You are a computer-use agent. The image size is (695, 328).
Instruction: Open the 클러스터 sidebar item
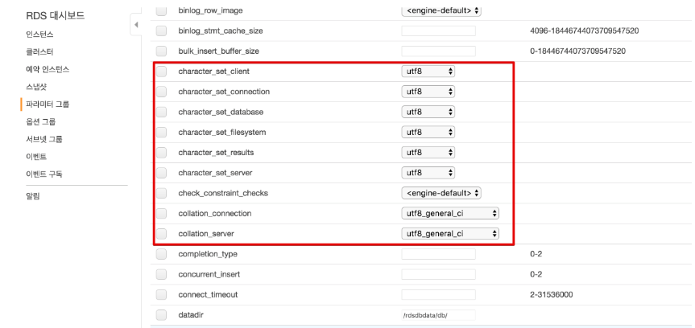pos(40,51)
